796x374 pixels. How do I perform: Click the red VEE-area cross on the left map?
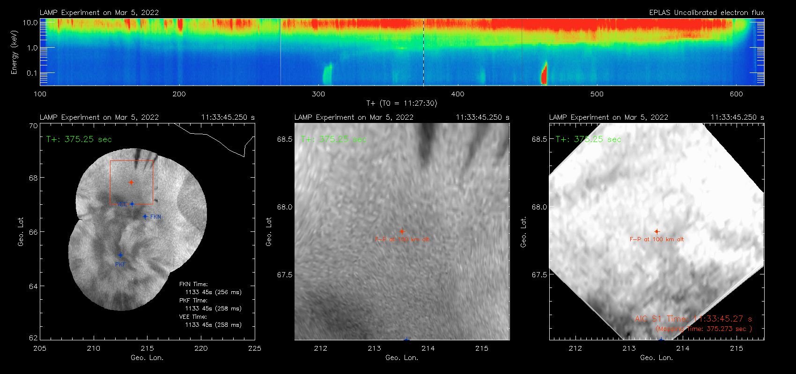click(132, 182)
